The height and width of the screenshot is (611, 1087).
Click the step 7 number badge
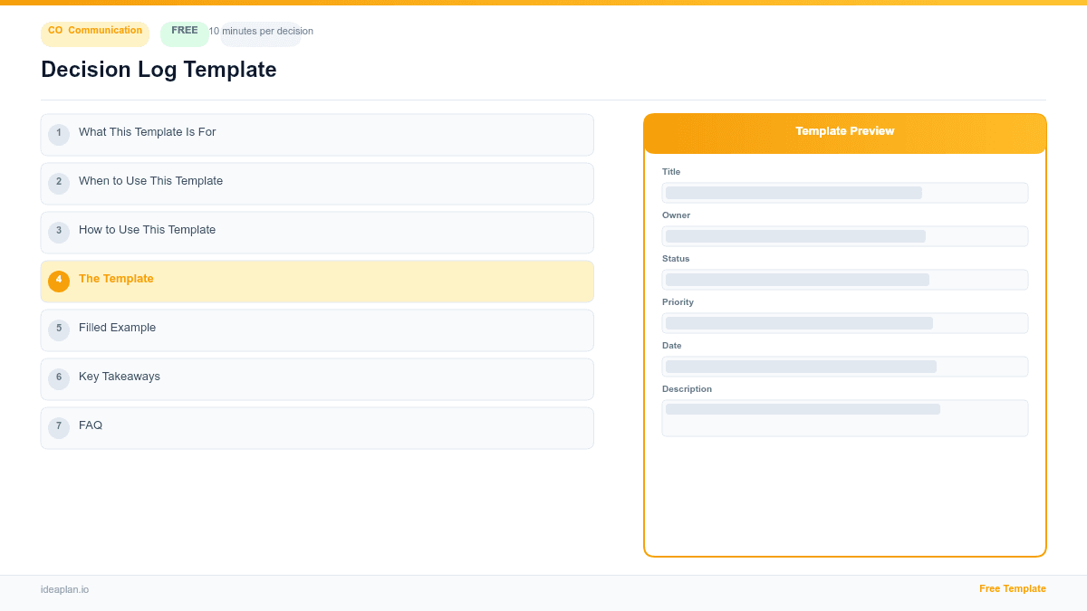59,426
